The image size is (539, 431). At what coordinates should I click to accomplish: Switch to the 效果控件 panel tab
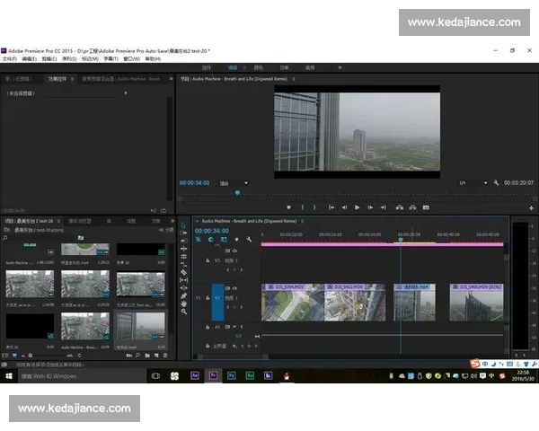pyautogui.click(x=57, y=78)
